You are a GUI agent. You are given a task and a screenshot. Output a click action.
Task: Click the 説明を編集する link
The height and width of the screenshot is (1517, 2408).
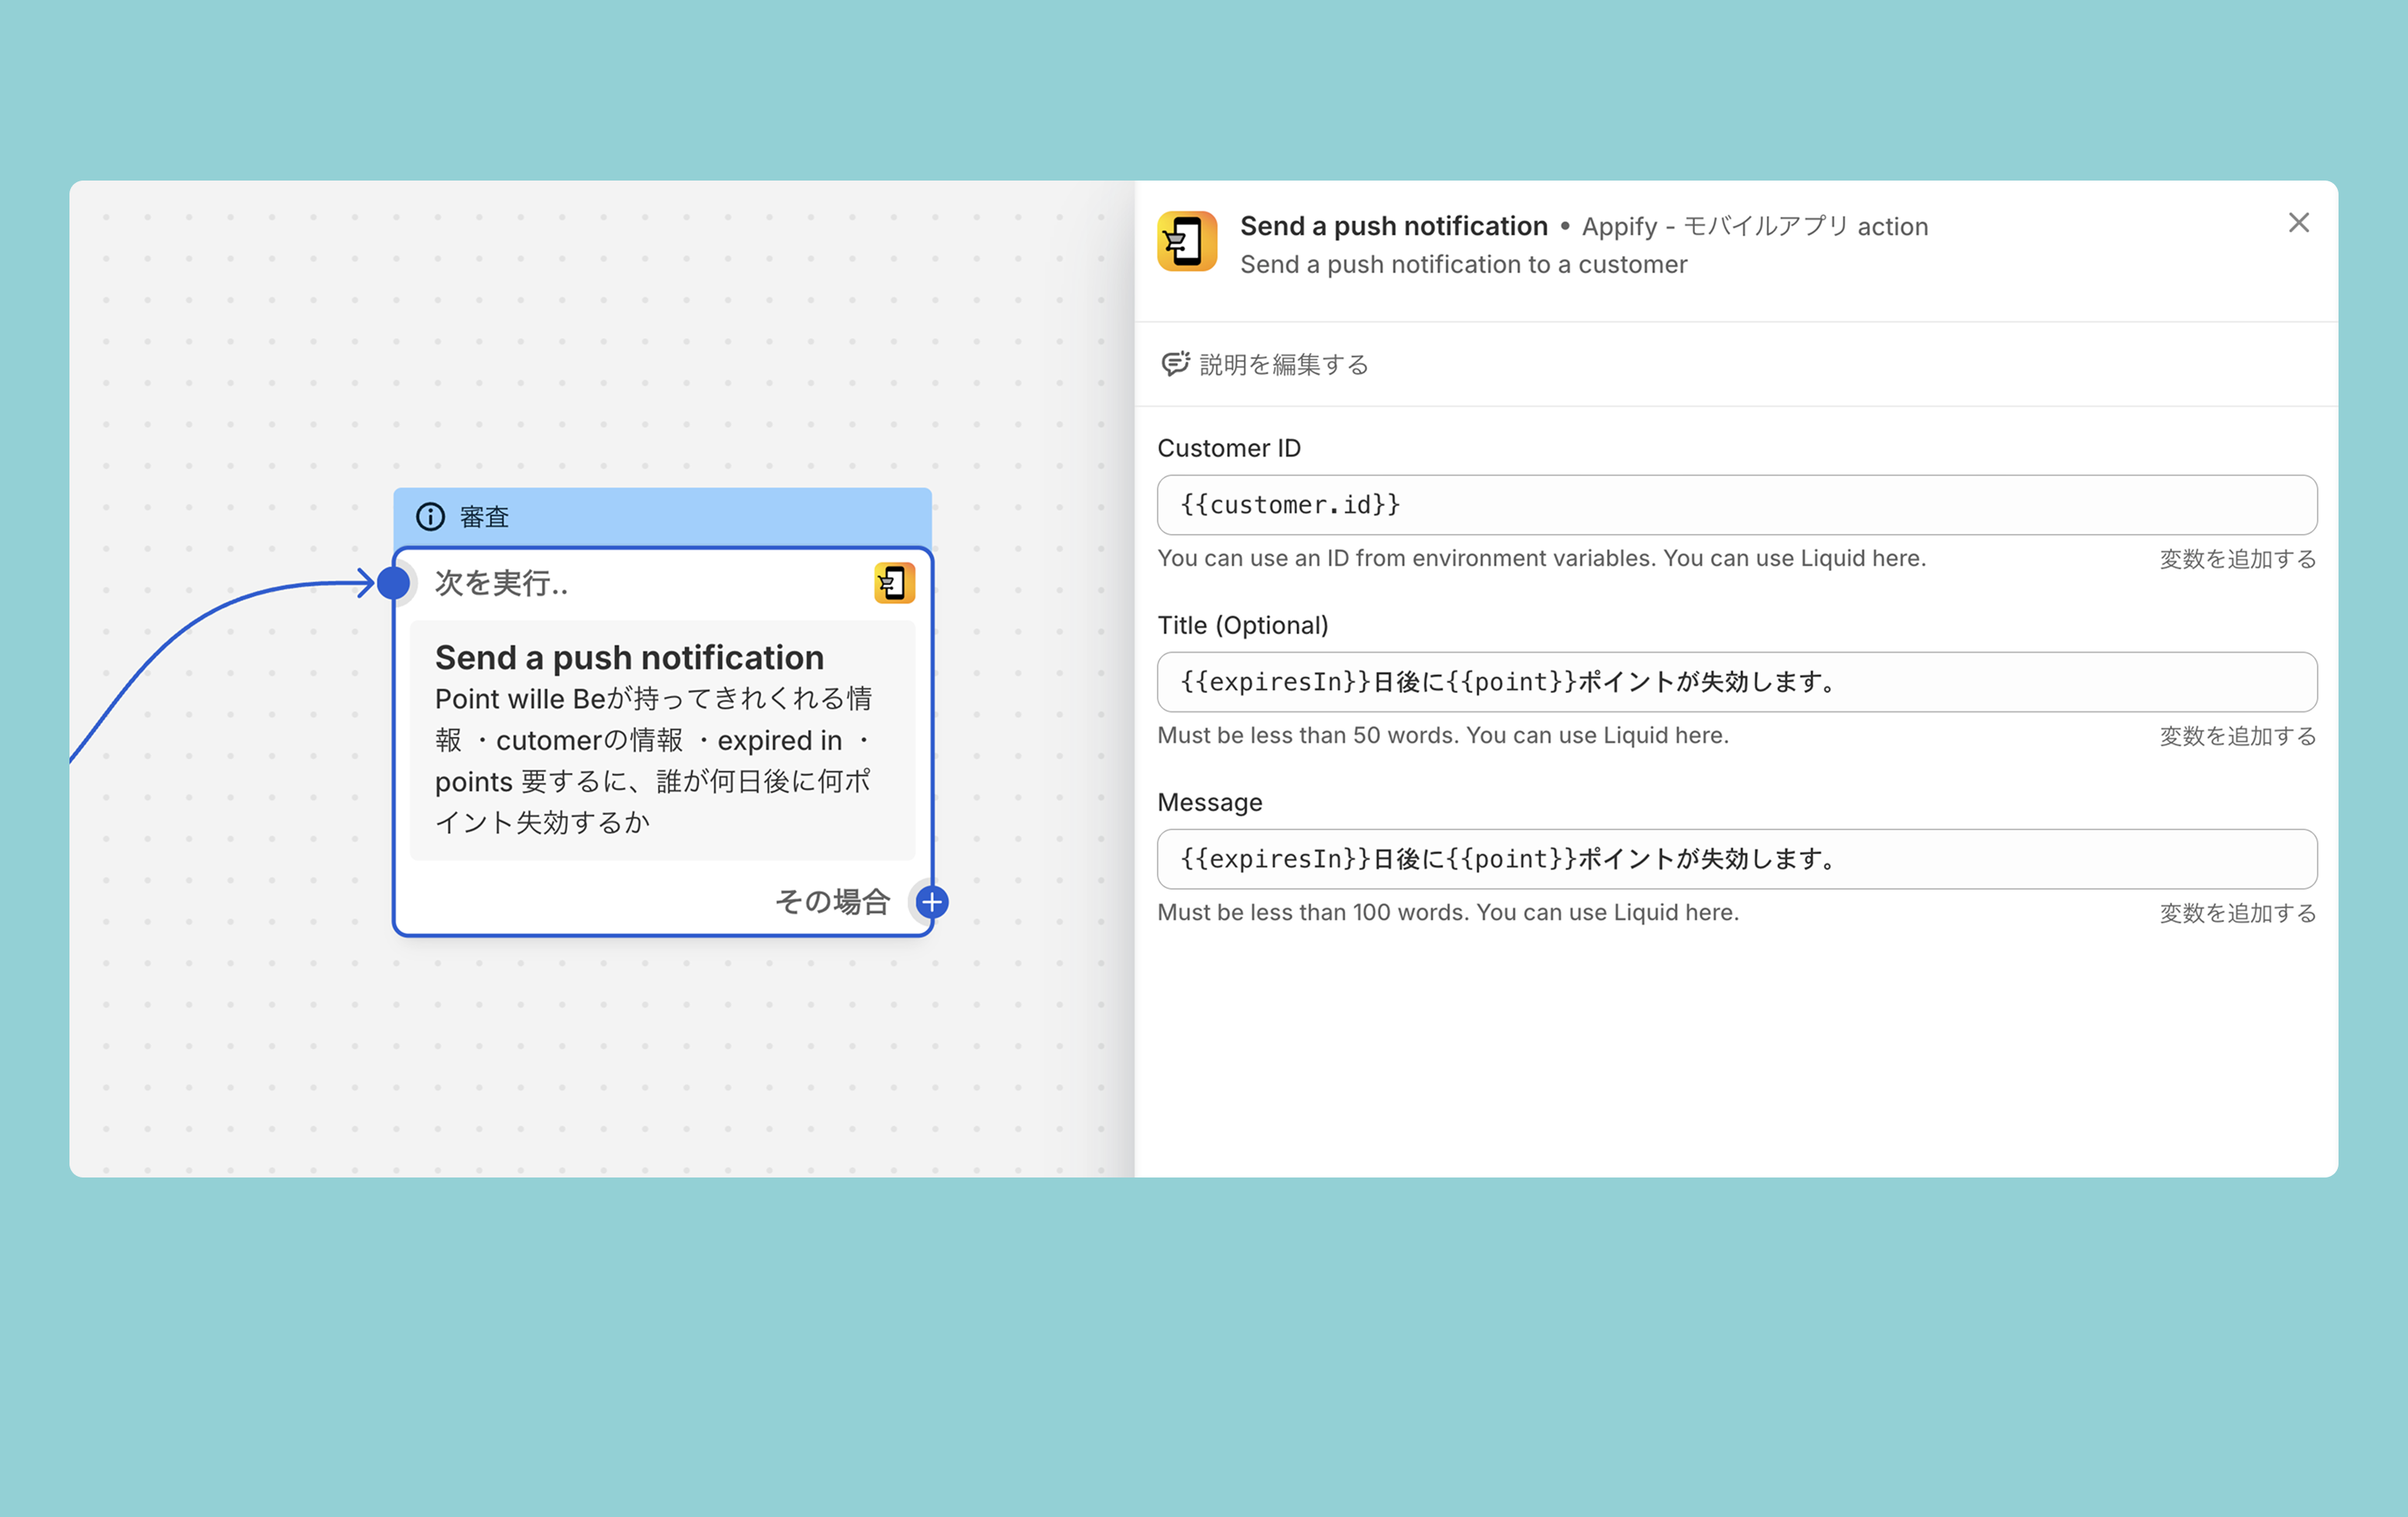click(x=1283, y=365)
